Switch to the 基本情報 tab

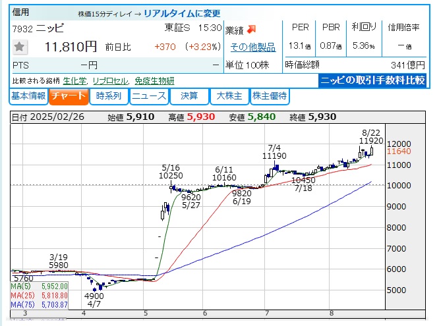[28, 96]
